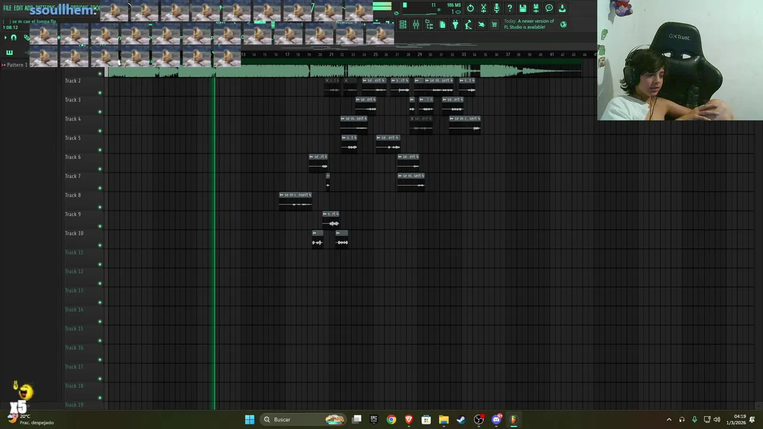Save project with the floppy disk icon
The image size is (763, 429).
click(x=523, y=8)
